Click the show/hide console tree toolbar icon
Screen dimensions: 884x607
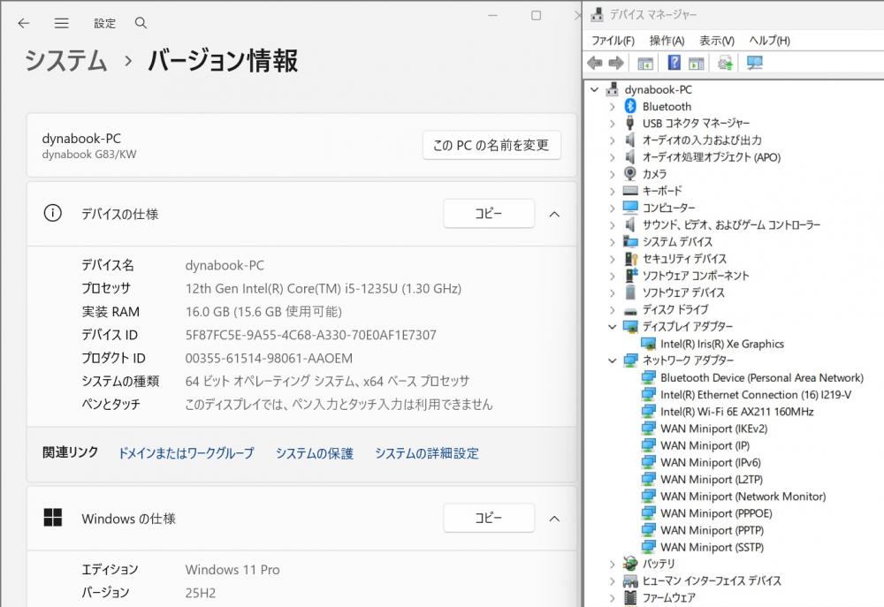click(x=645, y=63)
